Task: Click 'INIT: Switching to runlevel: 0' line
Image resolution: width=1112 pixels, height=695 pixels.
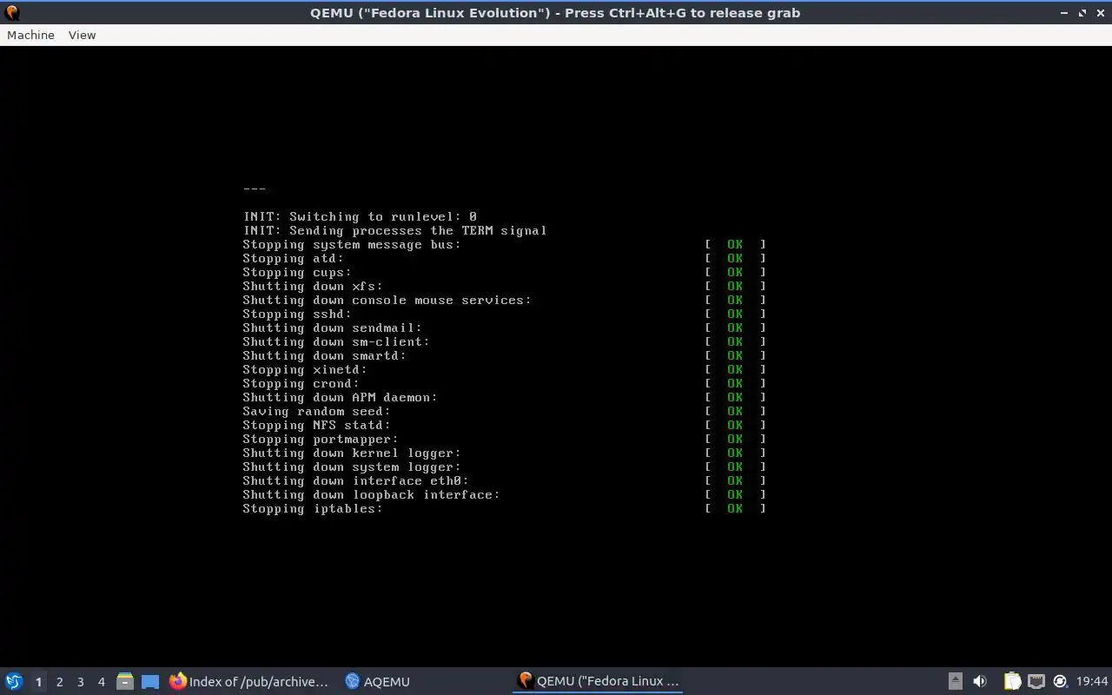Action: click(x=360, y=216)
